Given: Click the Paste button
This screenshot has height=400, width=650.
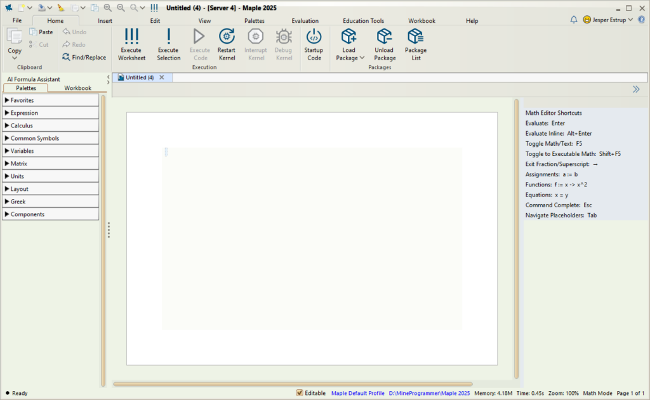Looking at the screenshot, I should 41,32.
